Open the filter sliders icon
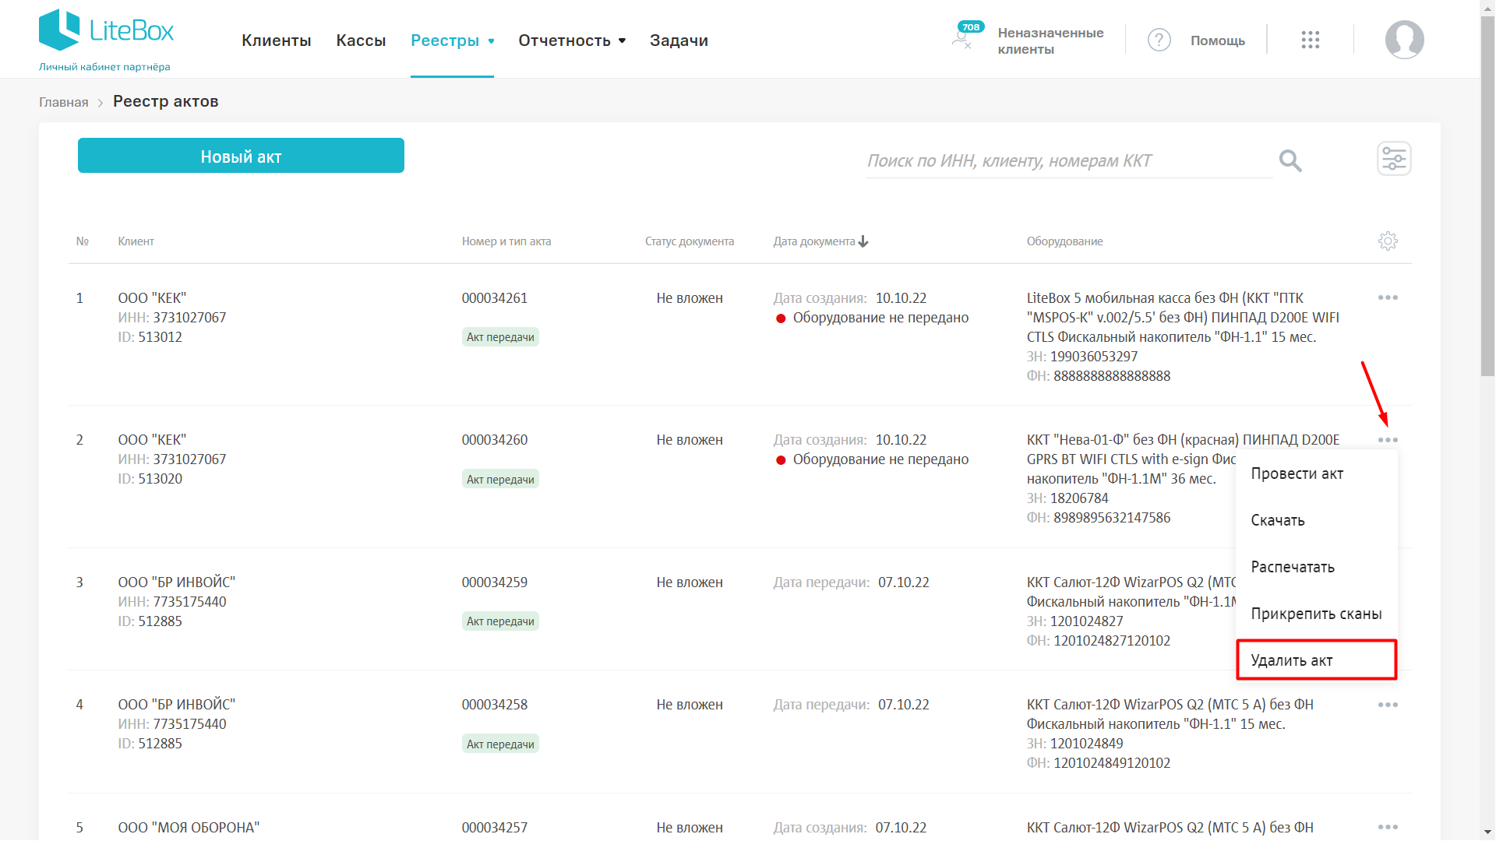The width and height of the screenshot is (1496, 841). 1394,159
